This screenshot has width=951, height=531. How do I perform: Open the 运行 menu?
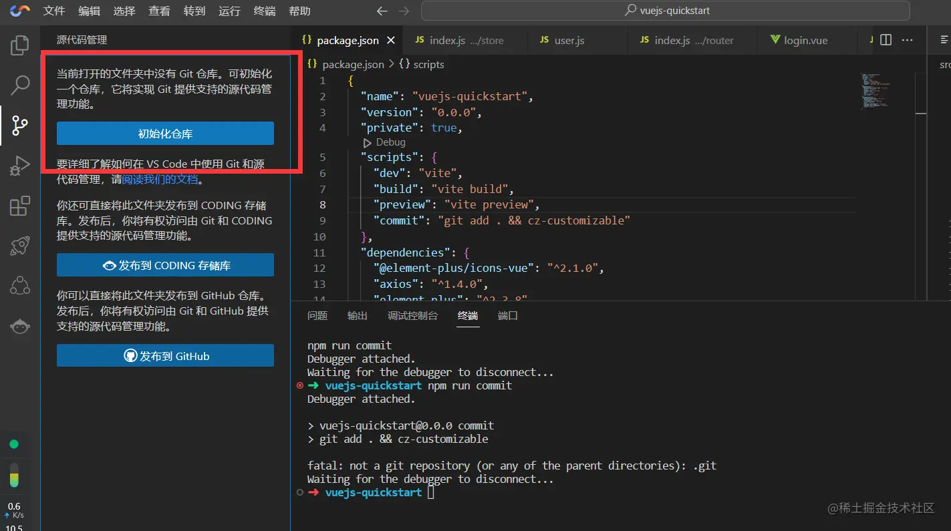tap(229, 11)
